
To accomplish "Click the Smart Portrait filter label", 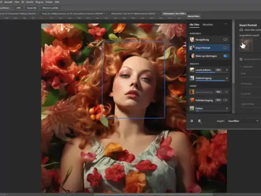I will tap(203, 48).
